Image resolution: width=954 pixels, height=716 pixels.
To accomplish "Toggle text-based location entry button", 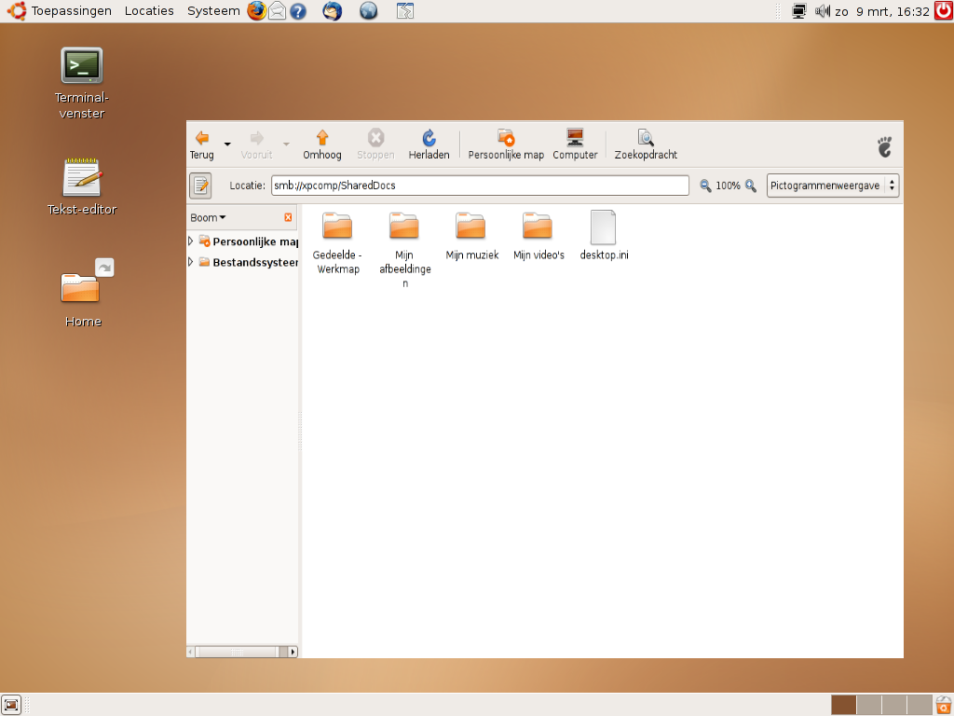I will pyautogui.click(x=200, y=186).
